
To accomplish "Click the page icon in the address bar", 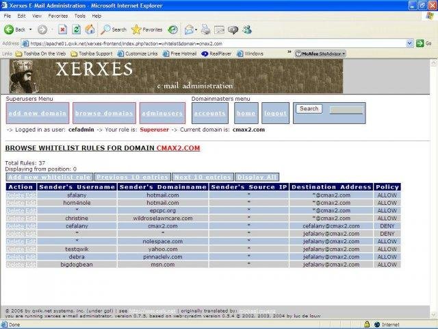I will [x=25, y=44].
